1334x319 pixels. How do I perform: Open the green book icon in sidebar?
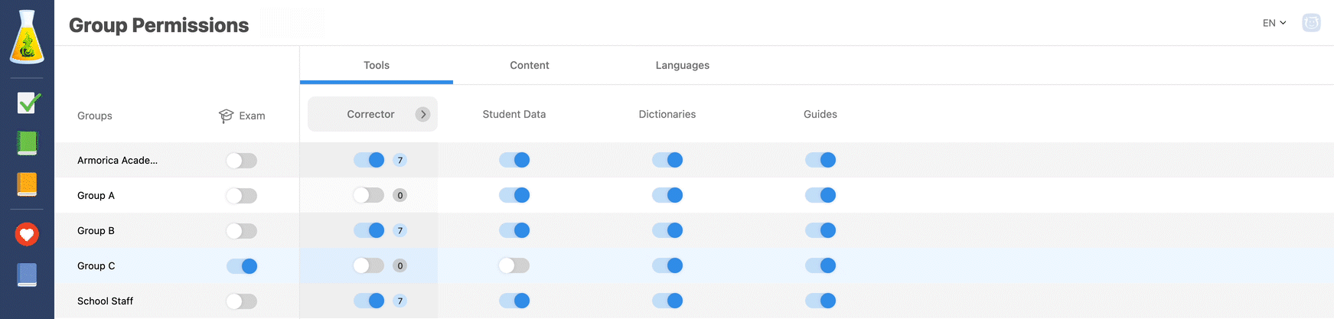(27, 143)
